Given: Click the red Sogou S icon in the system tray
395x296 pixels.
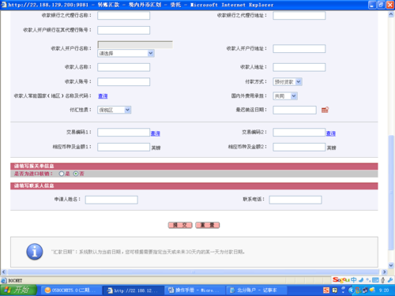Looking at the screenshot, I should coord(326,290).
